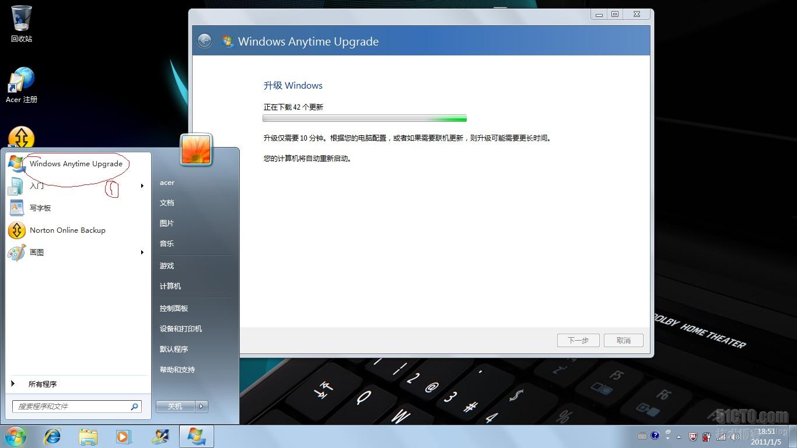Show hidden tray icons arrow

(x=679, y=437)
